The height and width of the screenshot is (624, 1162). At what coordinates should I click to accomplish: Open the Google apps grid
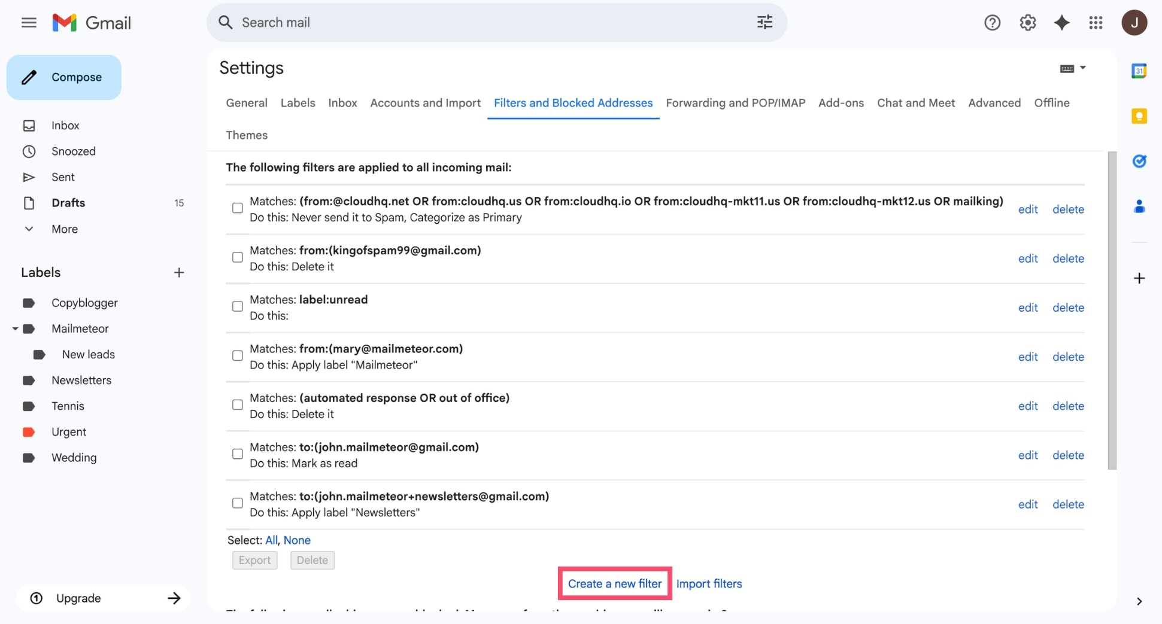(x=1096, y=22)
